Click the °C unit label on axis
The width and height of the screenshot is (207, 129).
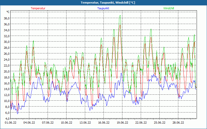(x=8, y=12)
